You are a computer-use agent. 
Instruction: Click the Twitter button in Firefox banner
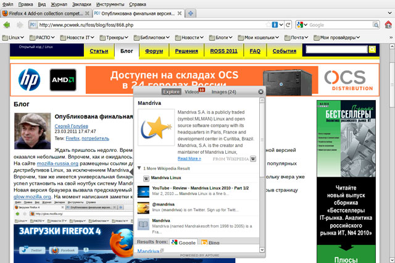point(31,250)
